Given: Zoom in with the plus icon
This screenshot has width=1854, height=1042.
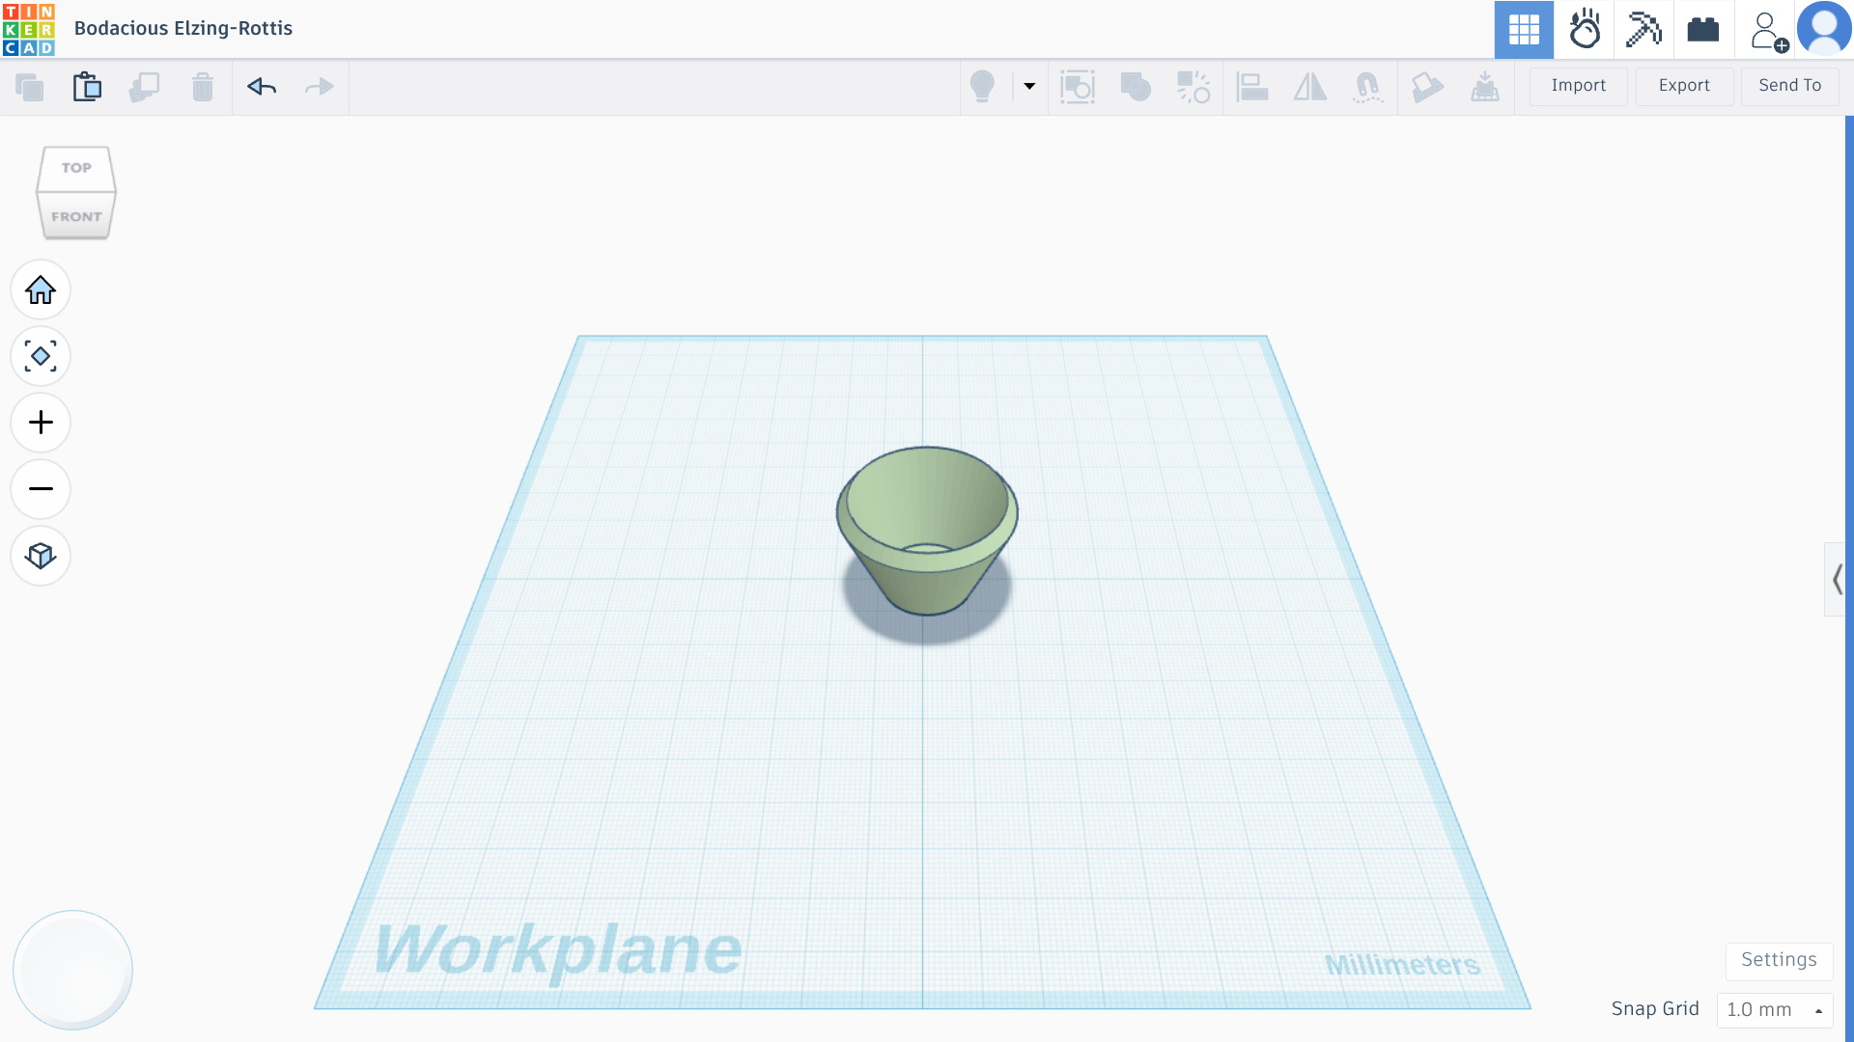Looking at the screenshot, I should [x=41, y=423].
